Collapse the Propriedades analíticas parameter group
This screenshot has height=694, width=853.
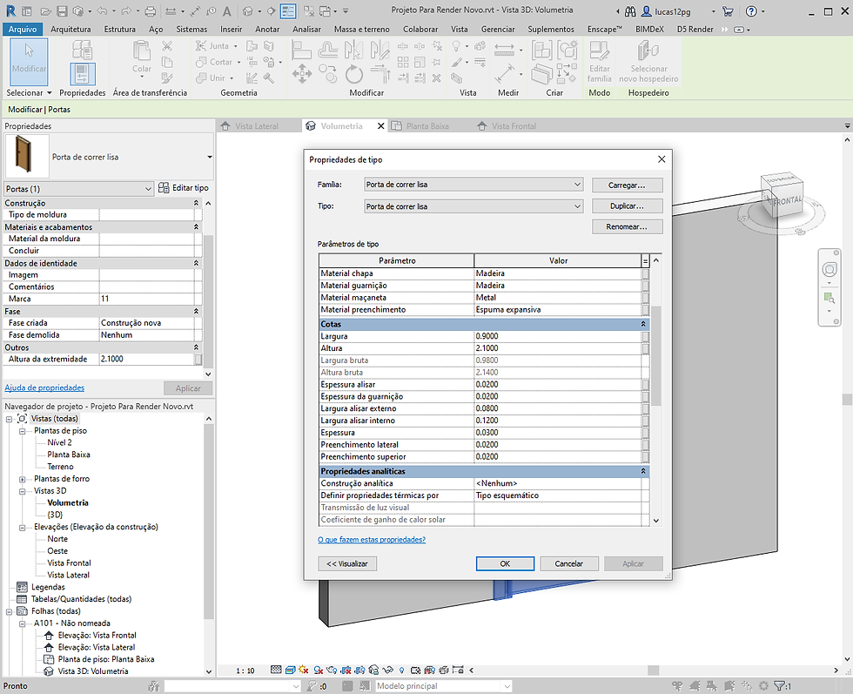[643, 471]
